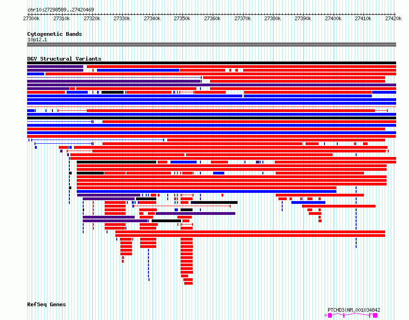Click the chr10:27298589..27420469 coordinate label
409x320 pixels.
[61, 10]
